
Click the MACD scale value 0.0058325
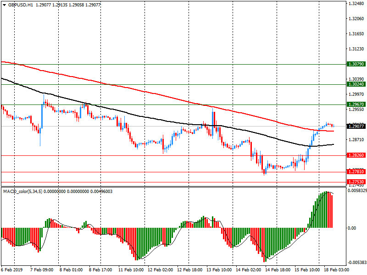(357, 190)
